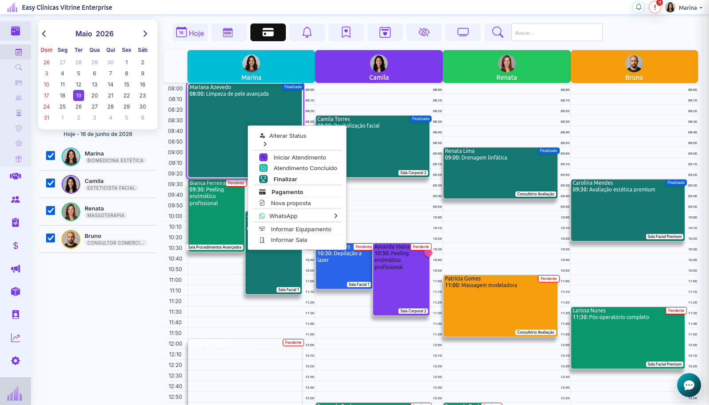Open the solid gear settings icon
The image size is (709, 405).
click(16, 361)
